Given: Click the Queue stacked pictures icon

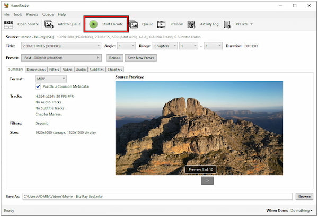Looking at the screenshot, I should 134,24.
